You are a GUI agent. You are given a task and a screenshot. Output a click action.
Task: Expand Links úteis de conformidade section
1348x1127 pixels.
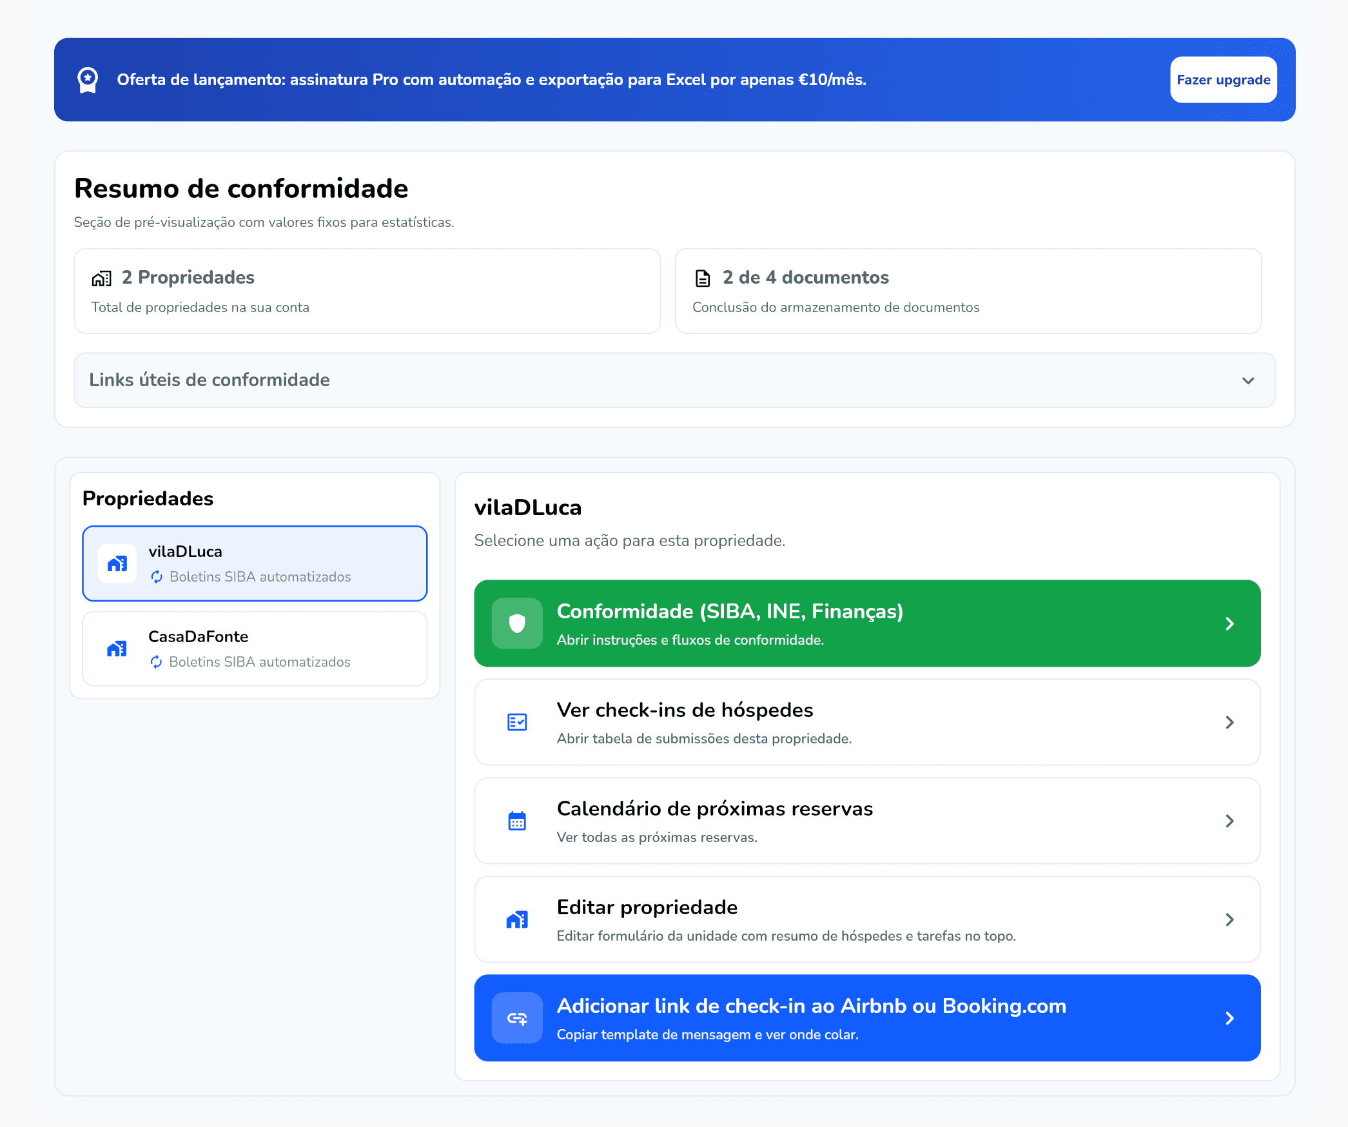coord(674,380)
